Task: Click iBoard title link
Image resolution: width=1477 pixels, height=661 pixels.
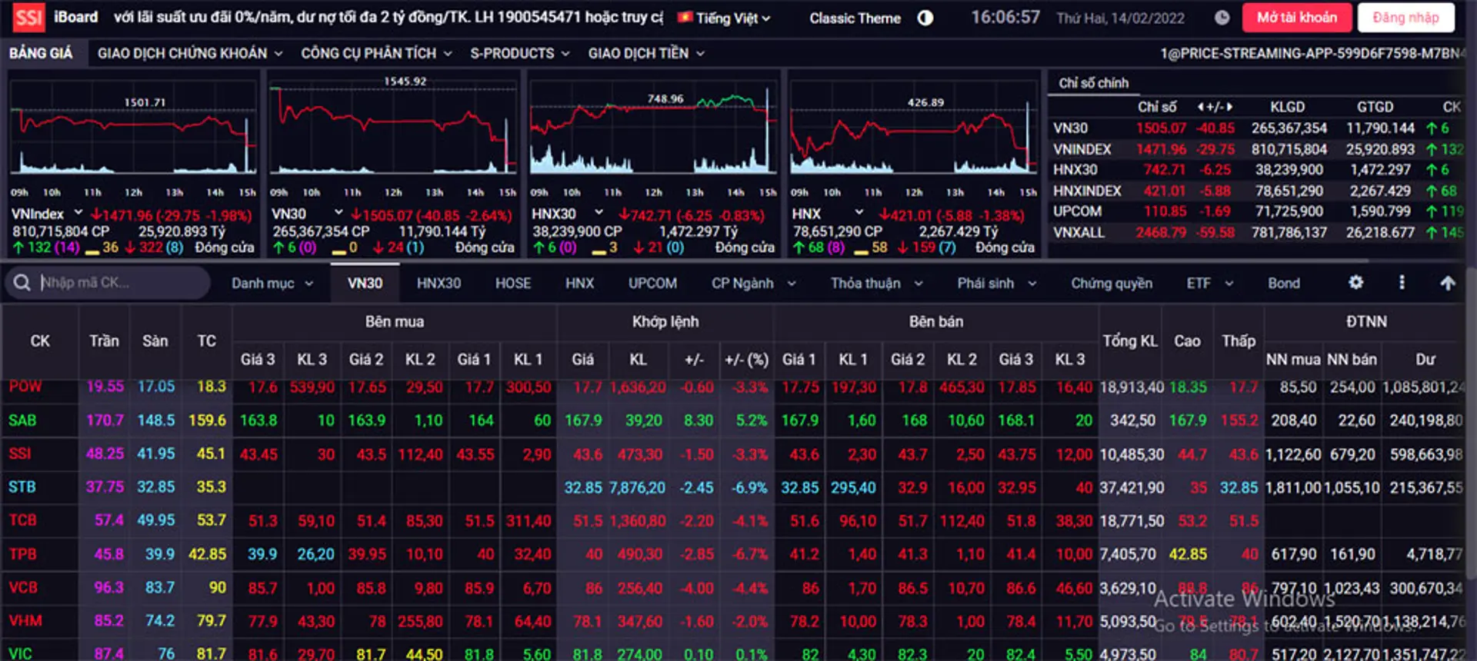Action: coord(75,17)
